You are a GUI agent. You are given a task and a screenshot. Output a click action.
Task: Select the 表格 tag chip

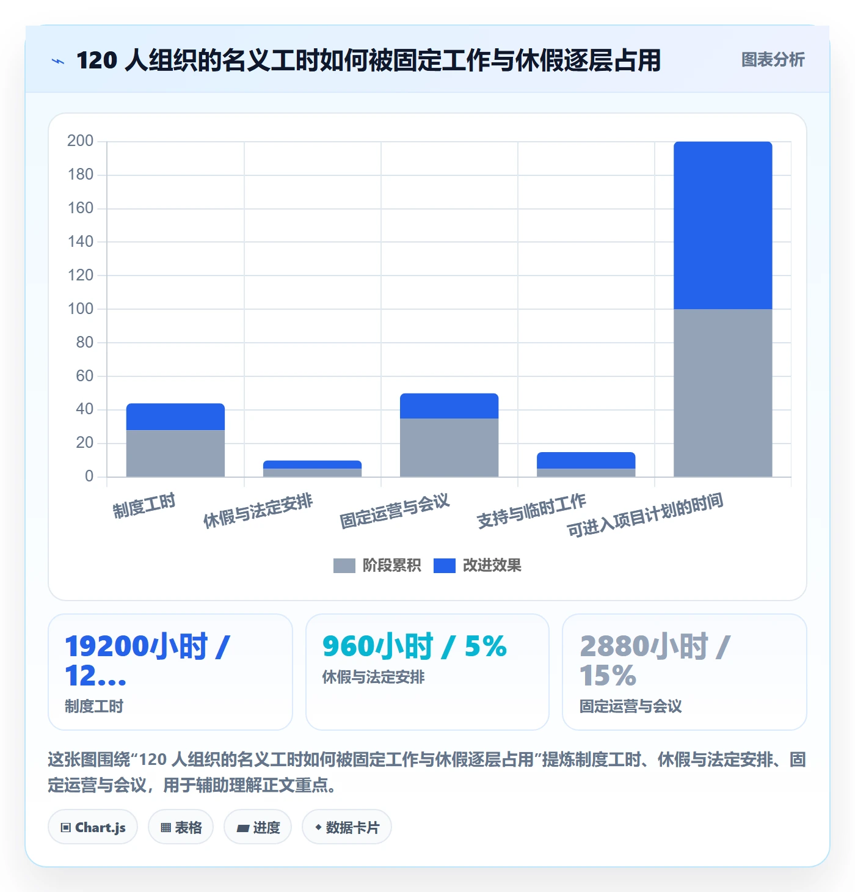pyautogui.click(x=181, y=827)
